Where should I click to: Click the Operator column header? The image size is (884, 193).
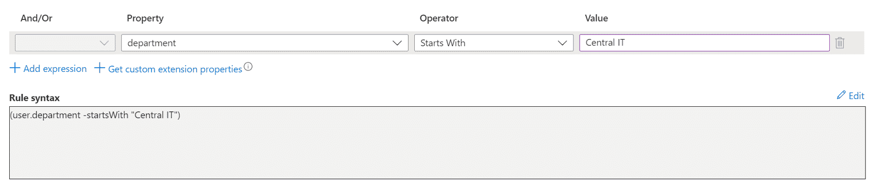439,18
